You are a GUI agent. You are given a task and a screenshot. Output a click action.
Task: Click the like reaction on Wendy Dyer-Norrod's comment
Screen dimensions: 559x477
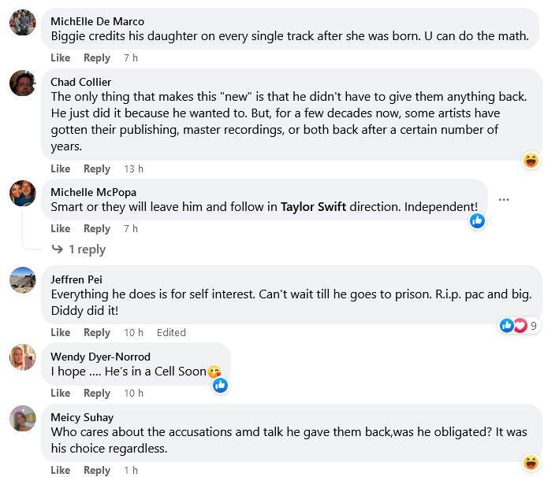[x=221, y=385]
